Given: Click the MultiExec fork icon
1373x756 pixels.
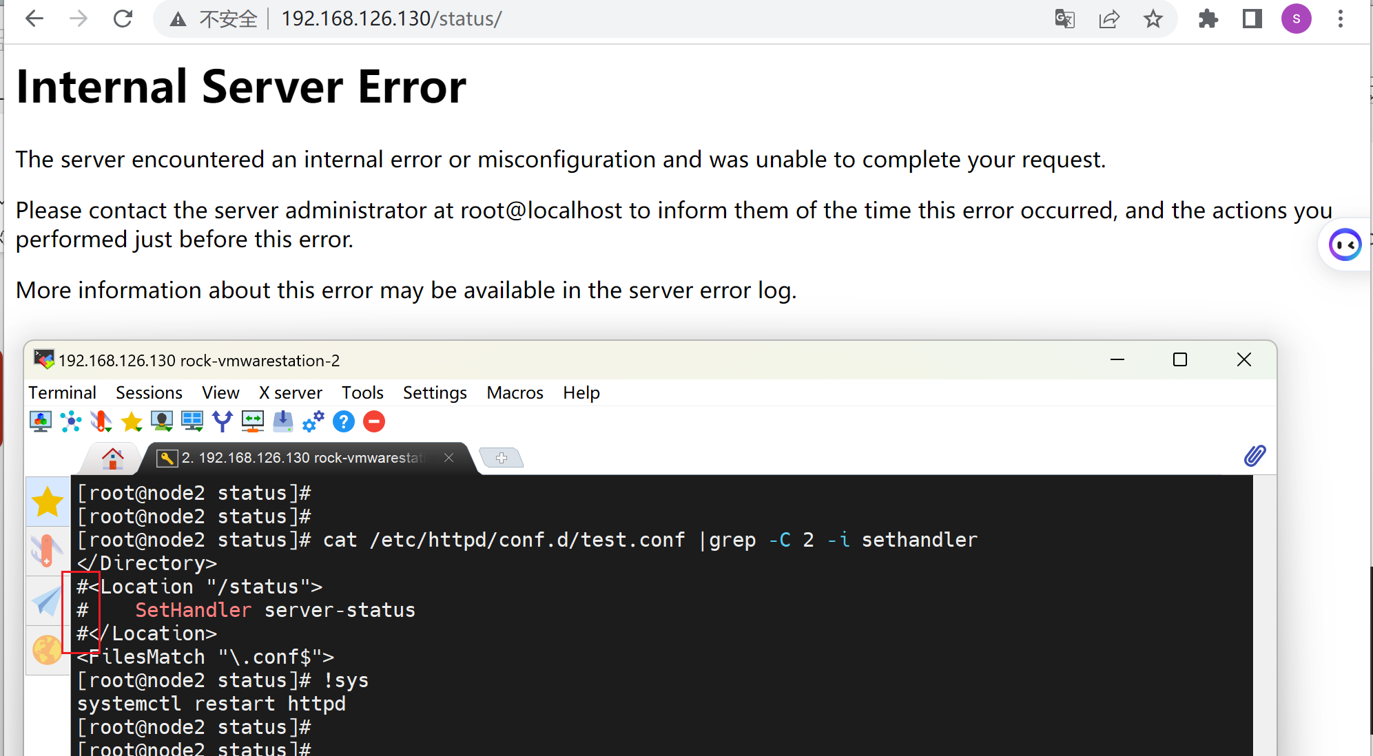Looking at the screenshot, I should click(x=223, y=421).
